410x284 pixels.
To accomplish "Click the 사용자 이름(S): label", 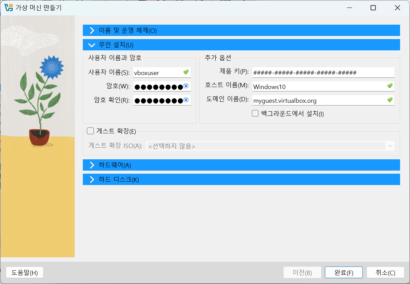I will (109, 72).
